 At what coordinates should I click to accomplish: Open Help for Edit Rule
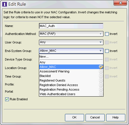pyautogui.click(x=116, y=118)
